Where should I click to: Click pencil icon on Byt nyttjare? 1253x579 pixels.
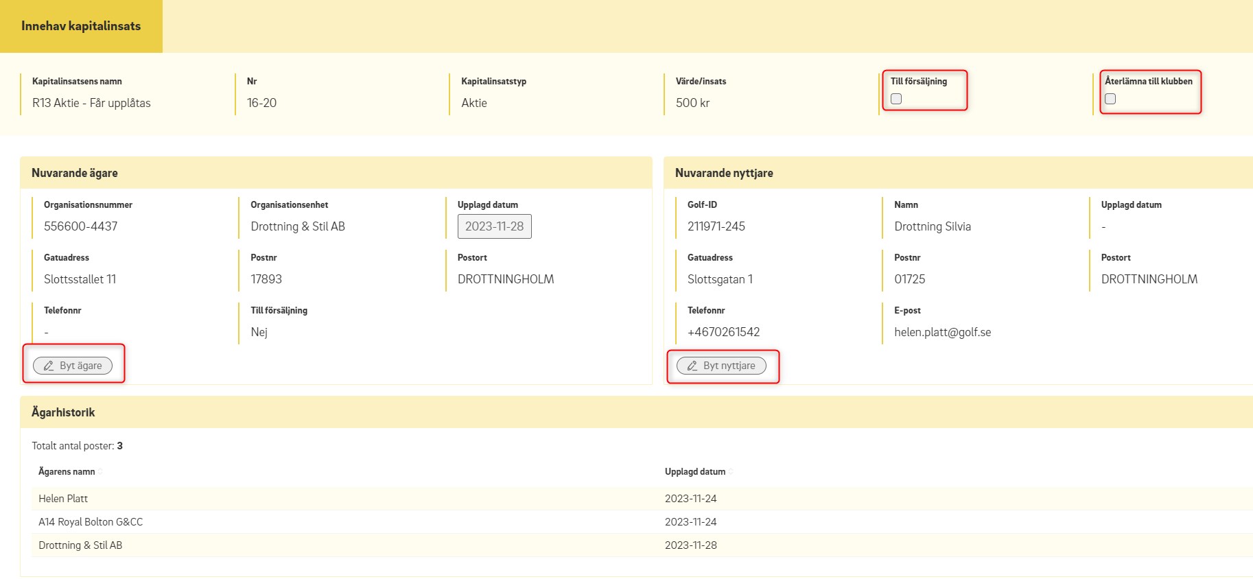(692, 366)
